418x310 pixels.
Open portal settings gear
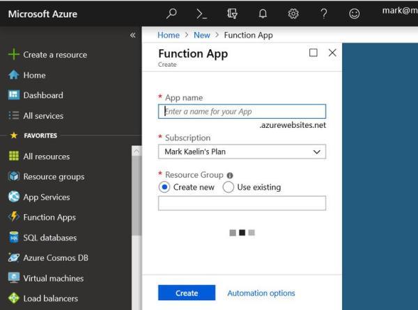[293, 14]
